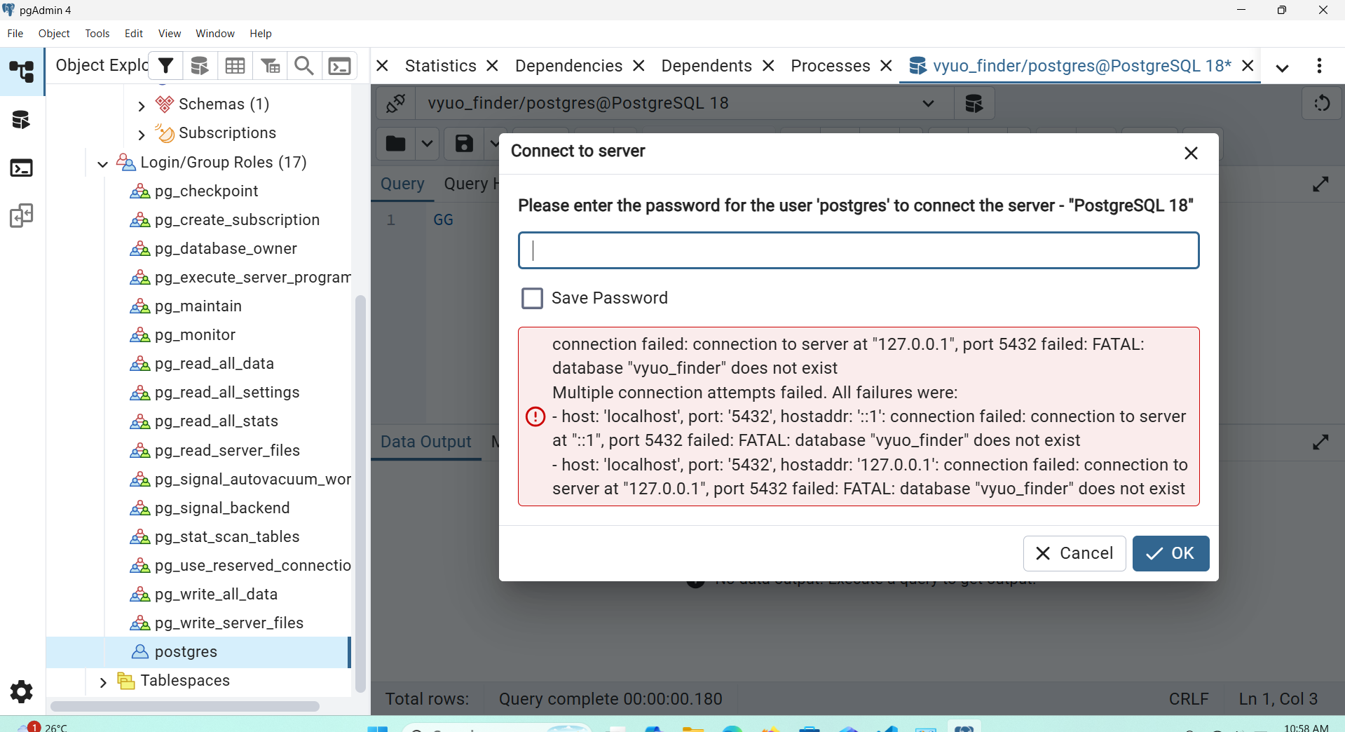Click the Cancel button in the dialog
Image resolution: width=1345 pixels, height=732 pixels.
(x=1074, y=553)
